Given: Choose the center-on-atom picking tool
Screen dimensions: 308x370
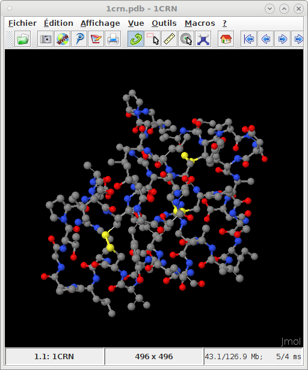Looking at the screenshot, I should point(186,39).
